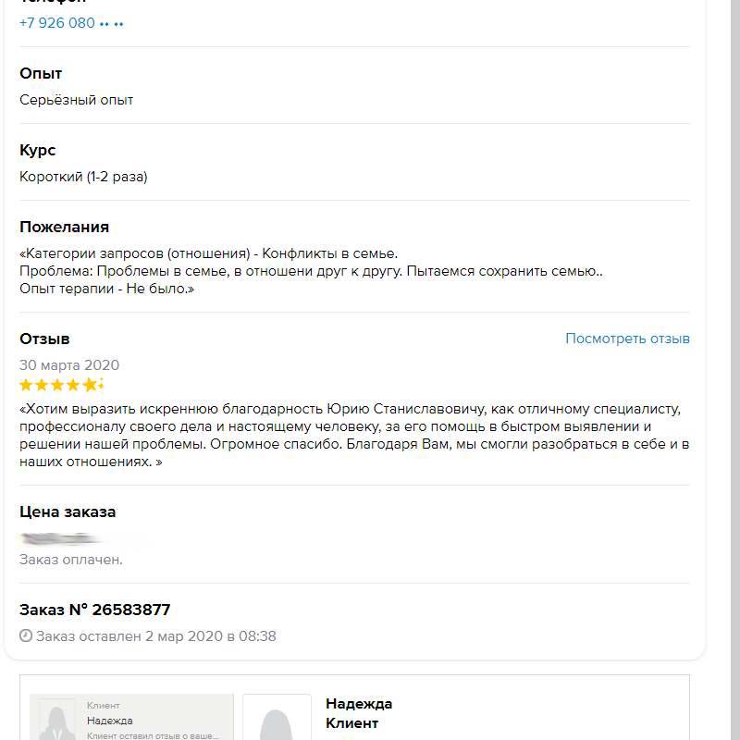Select the small Надежда client avatar in the list
740x740 pixels.
tap(58, 720)
